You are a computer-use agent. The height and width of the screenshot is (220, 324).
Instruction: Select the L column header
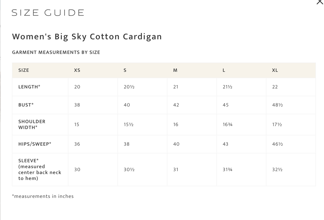click(x=224, y=70)
